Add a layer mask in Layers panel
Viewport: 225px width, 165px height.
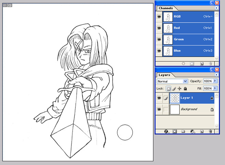[x=174, y=131]
